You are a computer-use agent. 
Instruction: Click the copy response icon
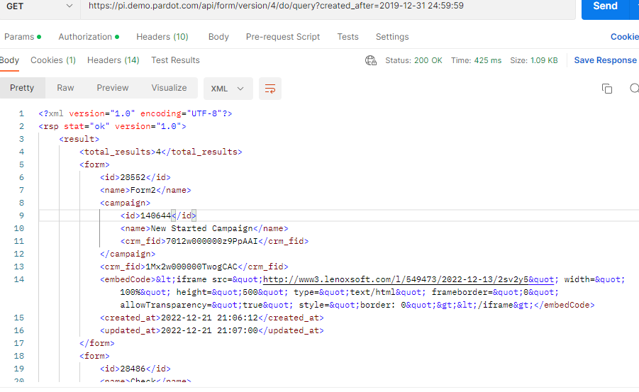pyautogui.click(x=606, y=89)
